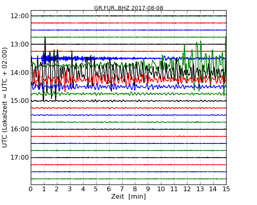This screenshot has width=257, height=205.
Task: Click the 15 minute tick label
Action: (226, 189)
